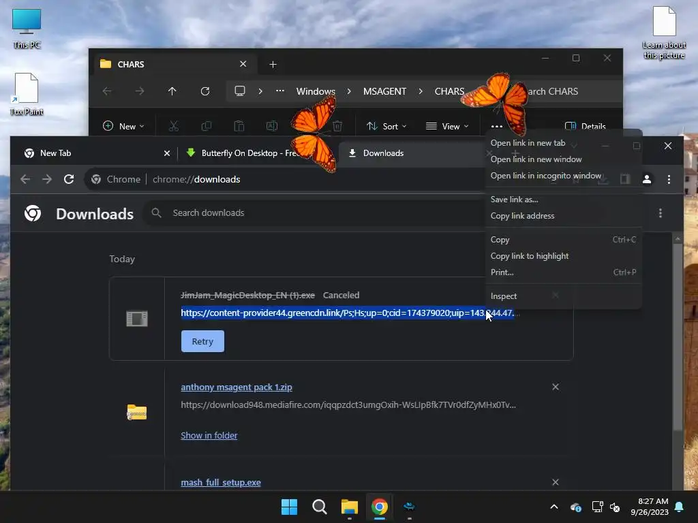The width and height of the screenshot is (698, 523).
Task: Toggle the Details pane in Explorer
Action: (x=585, y=126)
